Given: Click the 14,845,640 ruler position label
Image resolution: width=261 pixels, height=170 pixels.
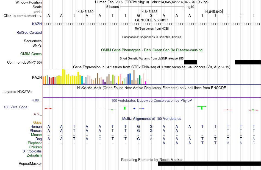Looking at the screenshot, I should (213, 12).
